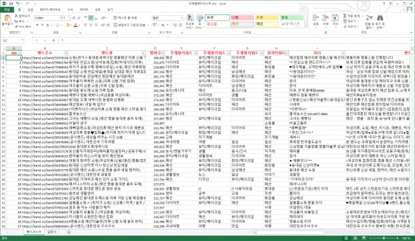This screenshot has width=415, height=241.
Task: Open filter dropdown on column D header
Action: point(163,53)
